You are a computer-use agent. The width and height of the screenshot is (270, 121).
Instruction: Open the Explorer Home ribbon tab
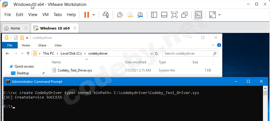(x=26, y=45)
